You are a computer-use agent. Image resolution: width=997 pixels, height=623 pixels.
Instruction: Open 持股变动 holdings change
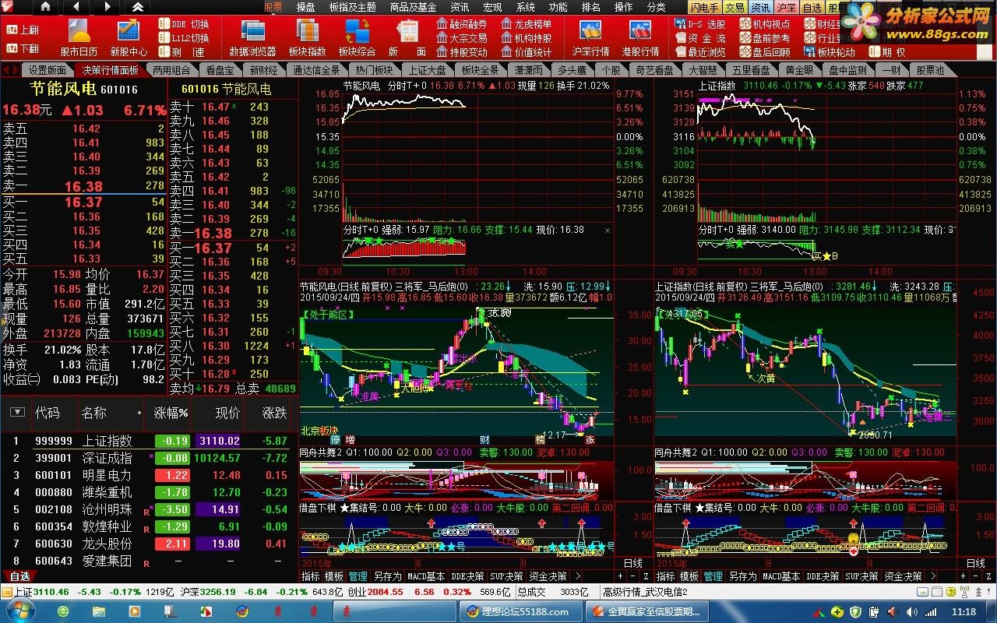462,52
